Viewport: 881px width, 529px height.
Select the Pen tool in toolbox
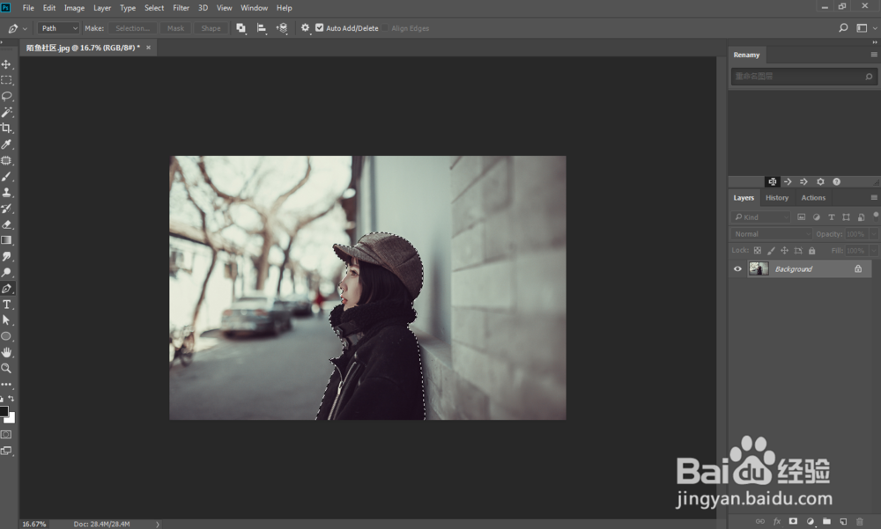click(6, 289)
